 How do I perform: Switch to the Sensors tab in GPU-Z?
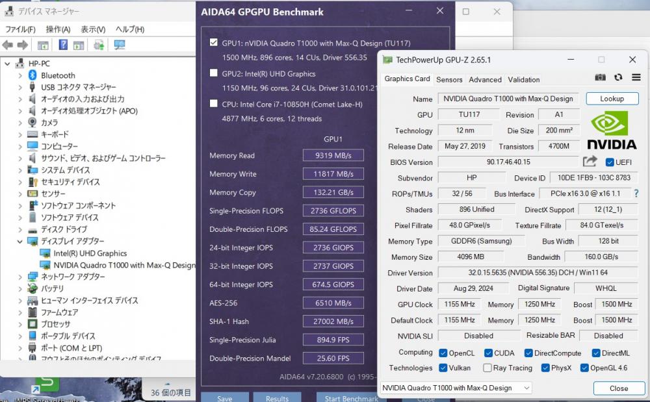coord(449,79)
